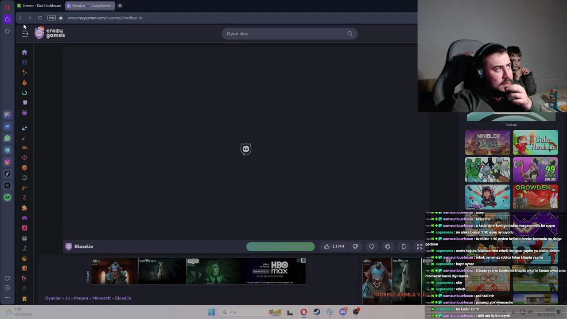Image resolution: width=567 pixels, height=319 pixels.
Task: Open Messenger in Opera sidebar
Action: click(x=7, y=126)
